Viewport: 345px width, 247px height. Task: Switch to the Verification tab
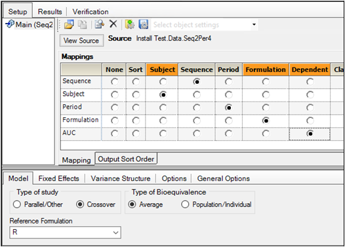pos(91,11)
